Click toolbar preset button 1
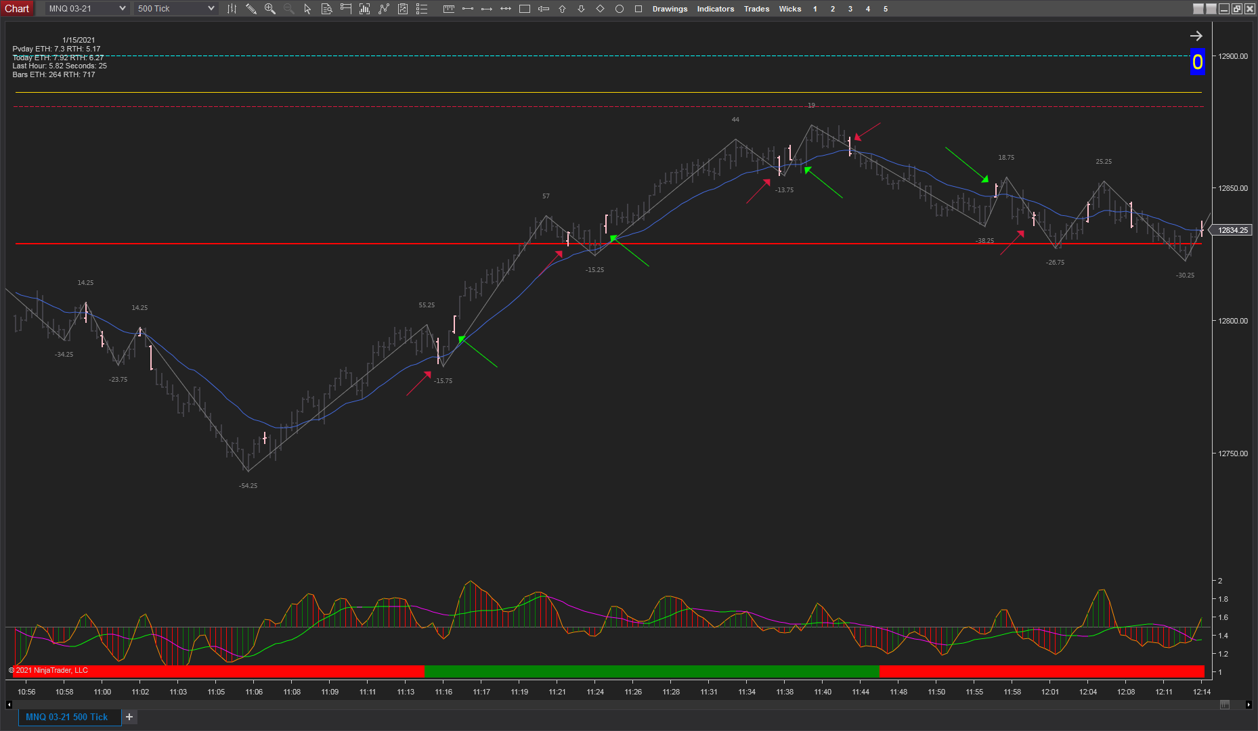This screenshot has height=731, width=1258. (815, 9)
